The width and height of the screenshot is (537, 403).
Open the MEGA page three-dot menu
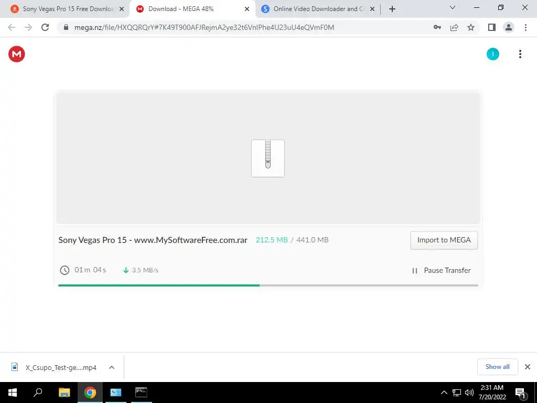pyautogui.click(x=520, y=54)
